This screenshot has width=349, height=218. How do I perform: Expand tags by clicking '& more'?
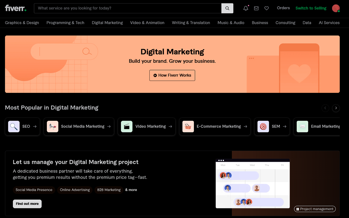click(x=131, y=190)
